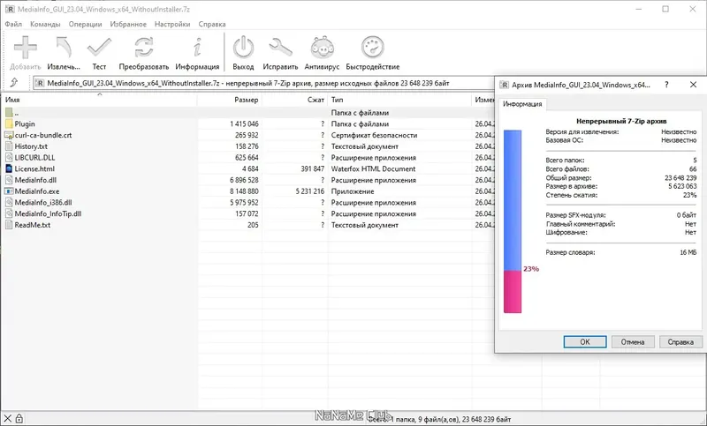
Task: Click the drive icon in status bar
Action: pos(8,419)
